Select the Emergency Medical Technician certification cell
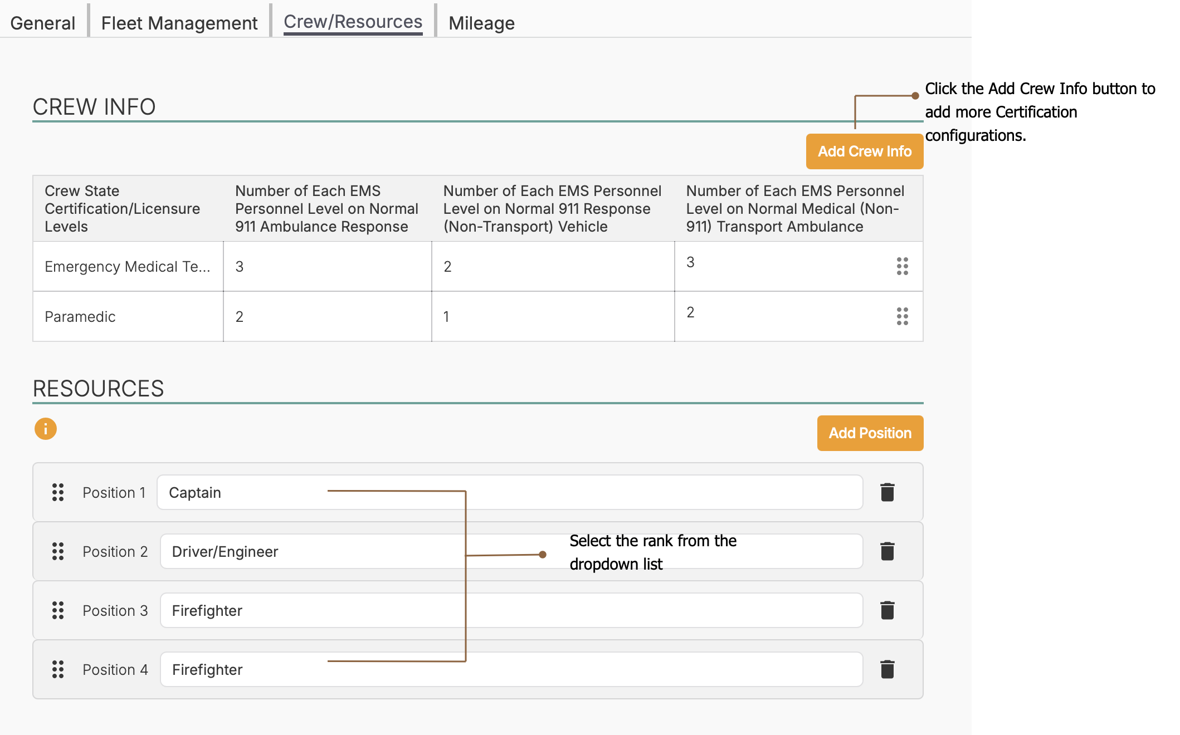Screen dimensions: 1180x735 (x=128, y=266)
